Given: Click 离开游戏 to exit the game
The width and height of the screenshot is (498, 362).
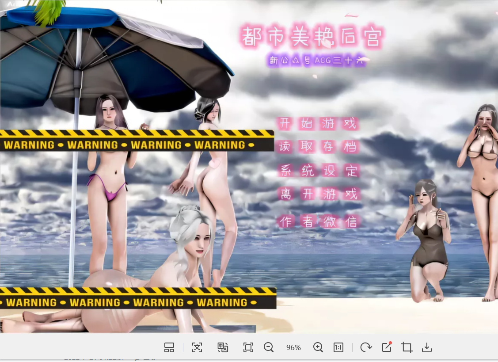Looking at the screenshot, I should pos(319,193).
